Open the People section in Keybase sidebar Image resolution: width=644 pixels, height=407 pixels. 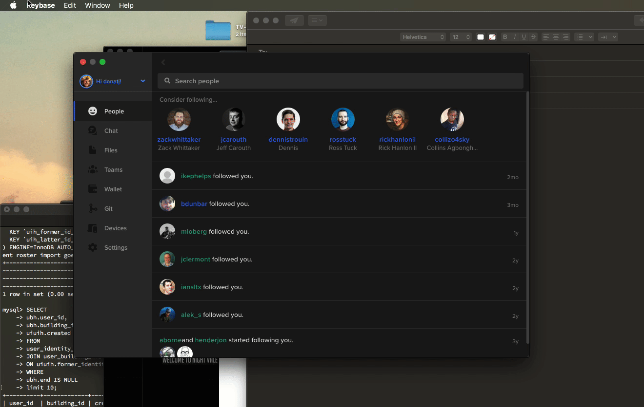tap(113, 111)
